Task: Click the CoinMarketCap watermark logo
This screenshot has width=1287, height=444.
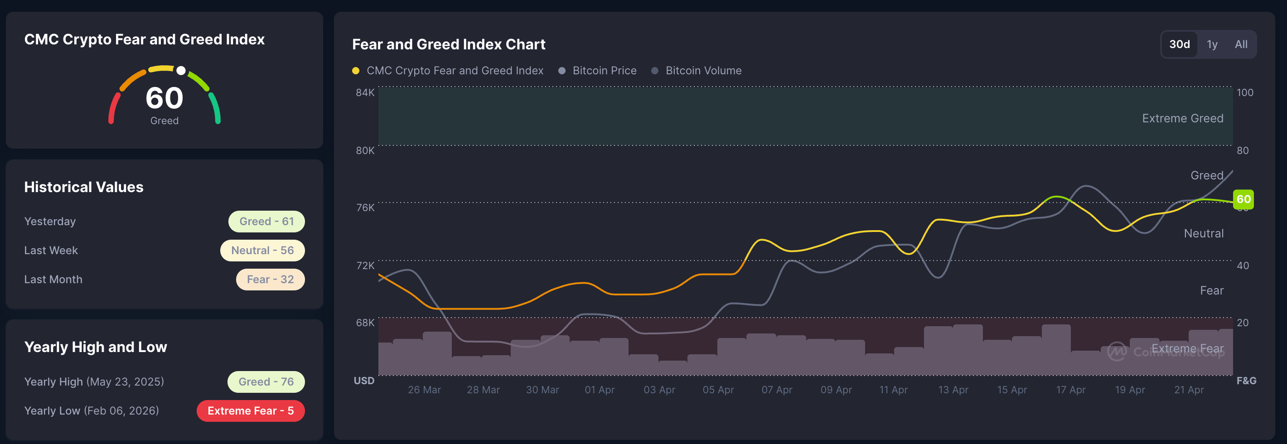Action: click(1117, 351)
